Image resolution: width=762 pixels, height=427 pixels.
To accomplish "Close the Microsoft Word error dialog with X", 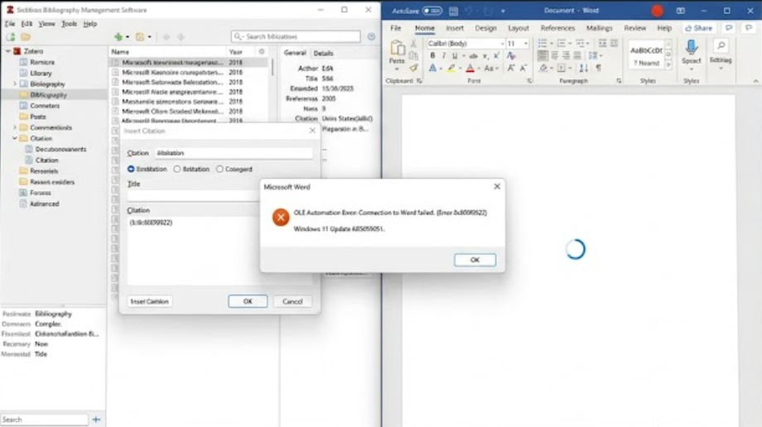I will (497, 186).
